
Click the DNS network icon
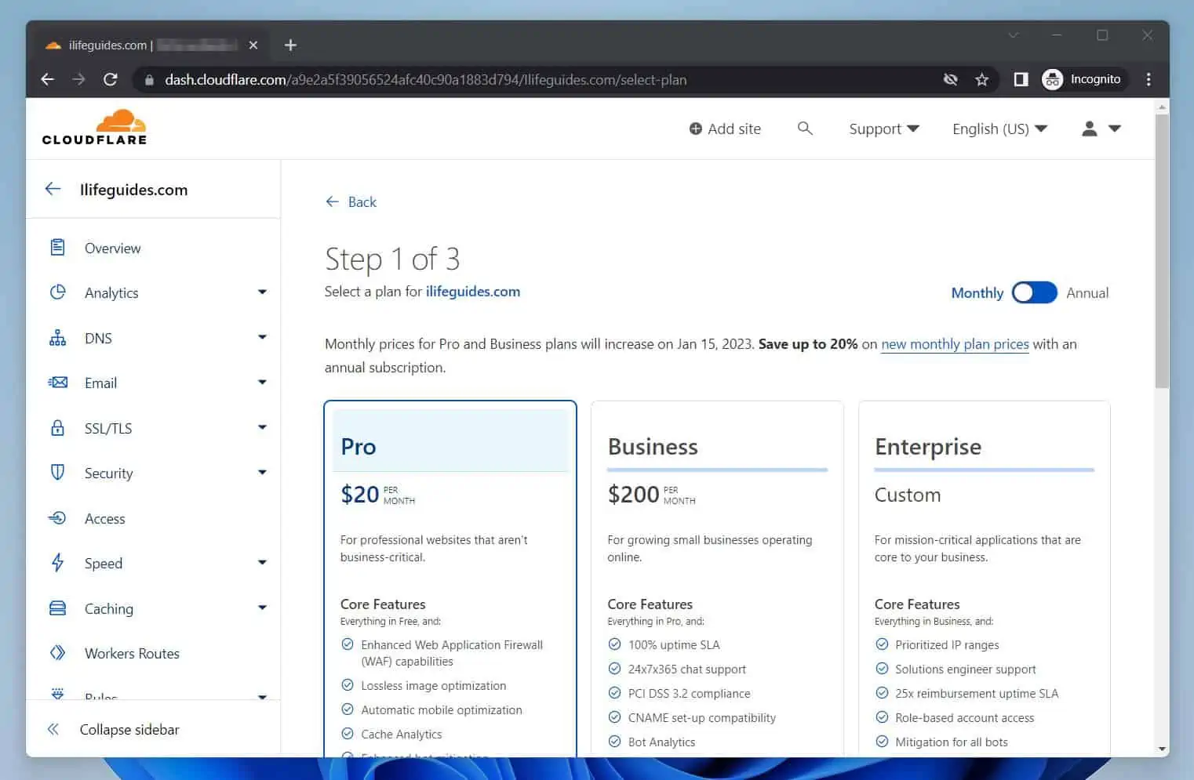click(x=57, y=338)
